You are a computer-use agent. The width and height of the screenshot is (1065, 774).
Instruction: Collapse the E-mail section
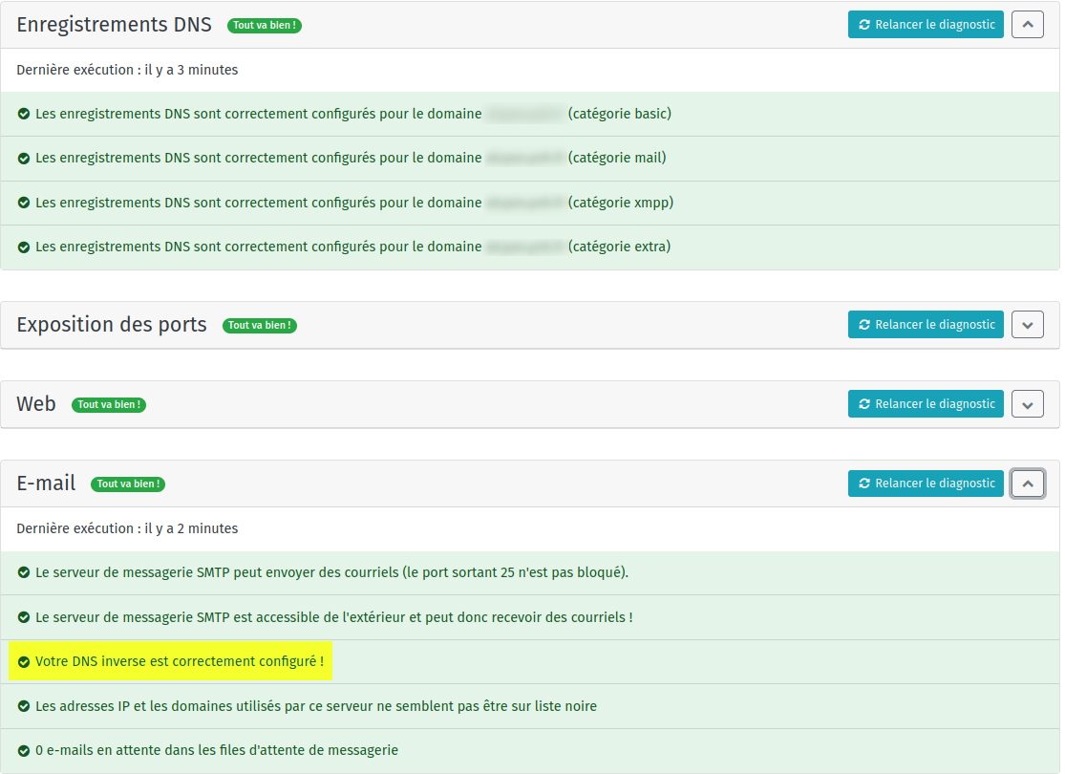(x=1027, y=484)
